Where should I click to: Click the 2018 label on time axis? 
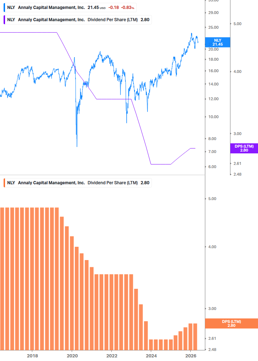[32, 356]
